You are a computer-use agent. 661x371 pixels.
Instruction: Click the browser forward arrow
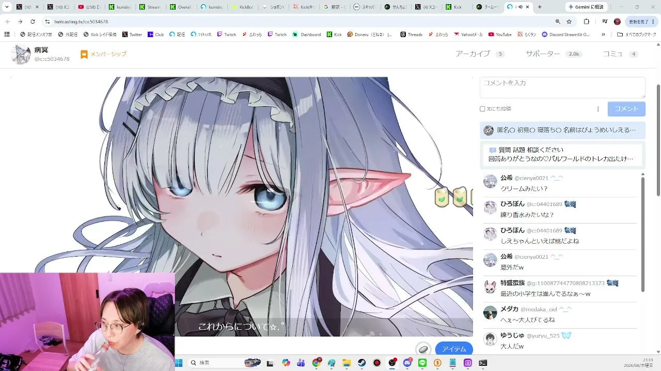[20, 22]
